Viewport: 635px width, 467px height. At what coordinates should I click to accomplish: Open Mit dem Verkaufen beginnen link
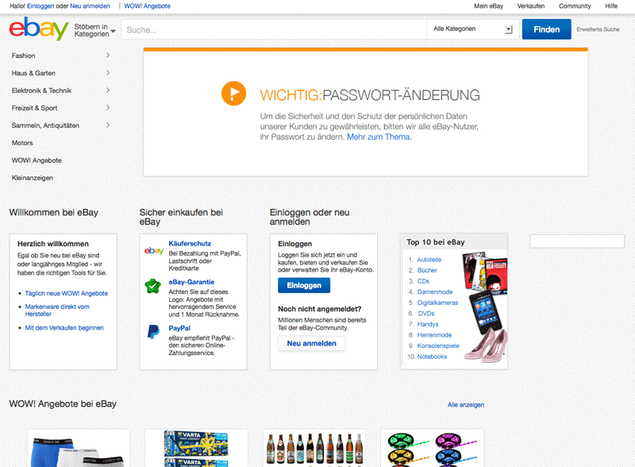64,328
